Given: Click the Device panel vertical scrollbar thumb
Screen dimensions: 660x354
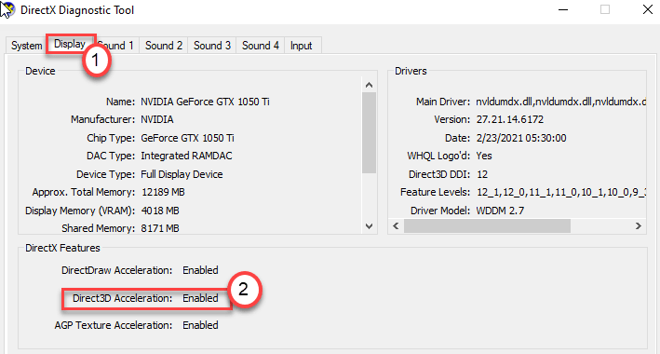Looking at the screenshot, I should 370,132.
